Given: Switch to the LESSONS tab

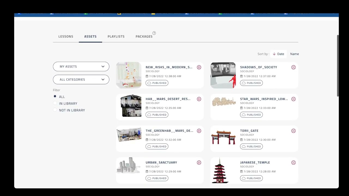Looking at the screenshot, I should pos(66,36).
